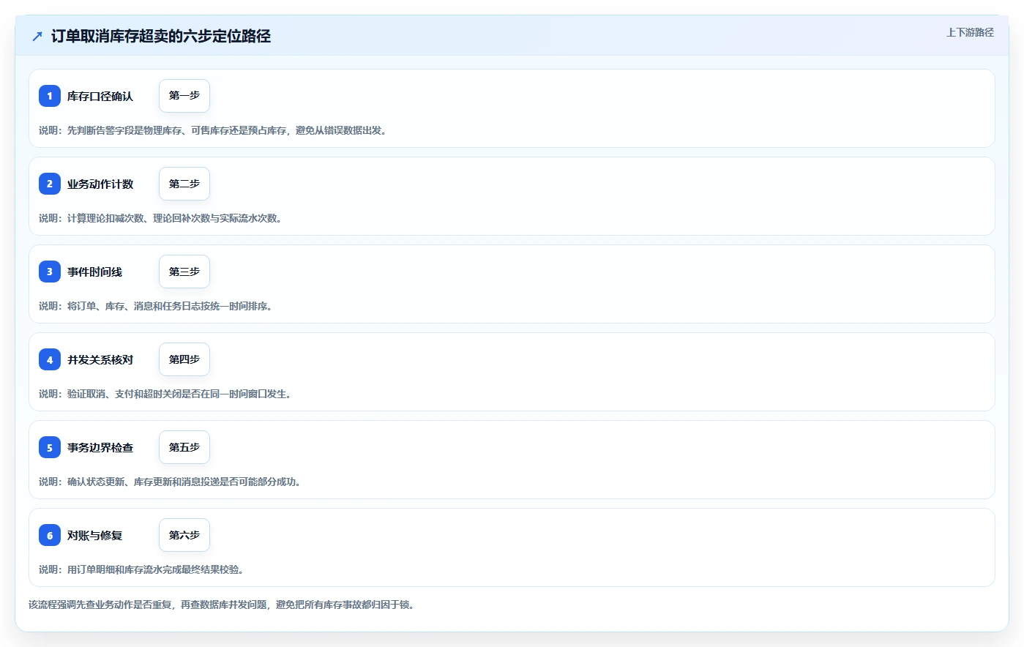The height and width of the screenshot is (647, 1024).
Task: Click the number 4 step badge
Action: pyautogui.click(x=50, y=359)
